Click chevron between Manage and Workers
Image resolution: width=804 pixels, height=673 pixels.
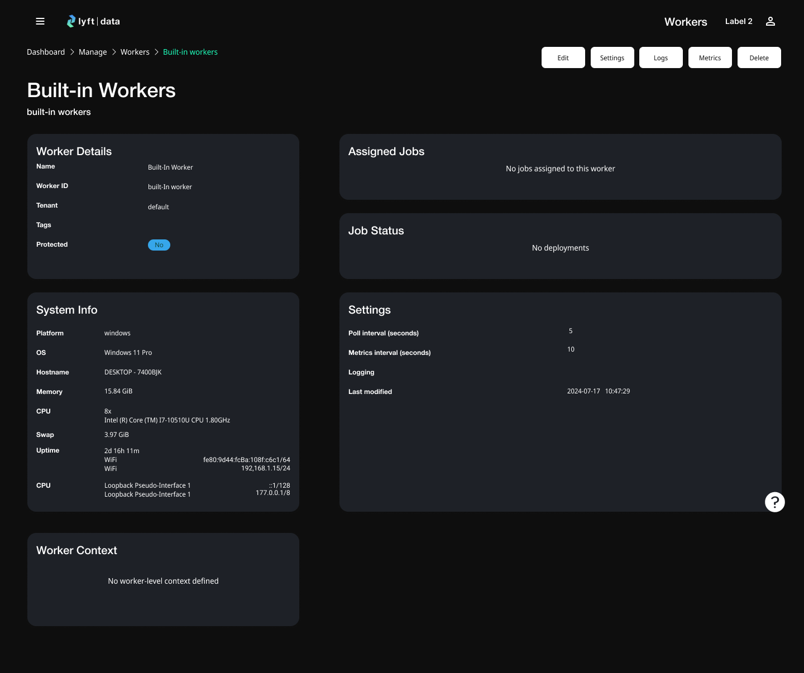pos(114,52)
